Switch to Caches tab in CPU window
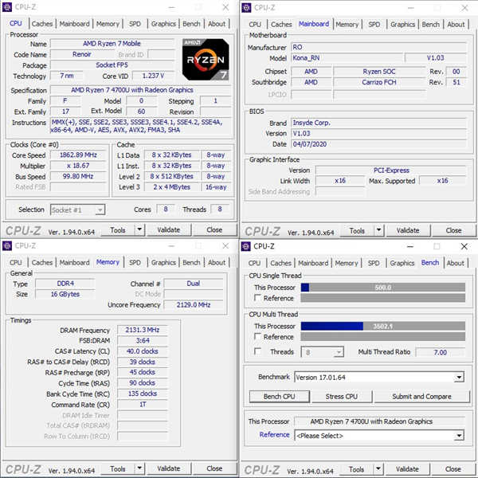This screenshot has width=478, height=478. pos(42,24)
